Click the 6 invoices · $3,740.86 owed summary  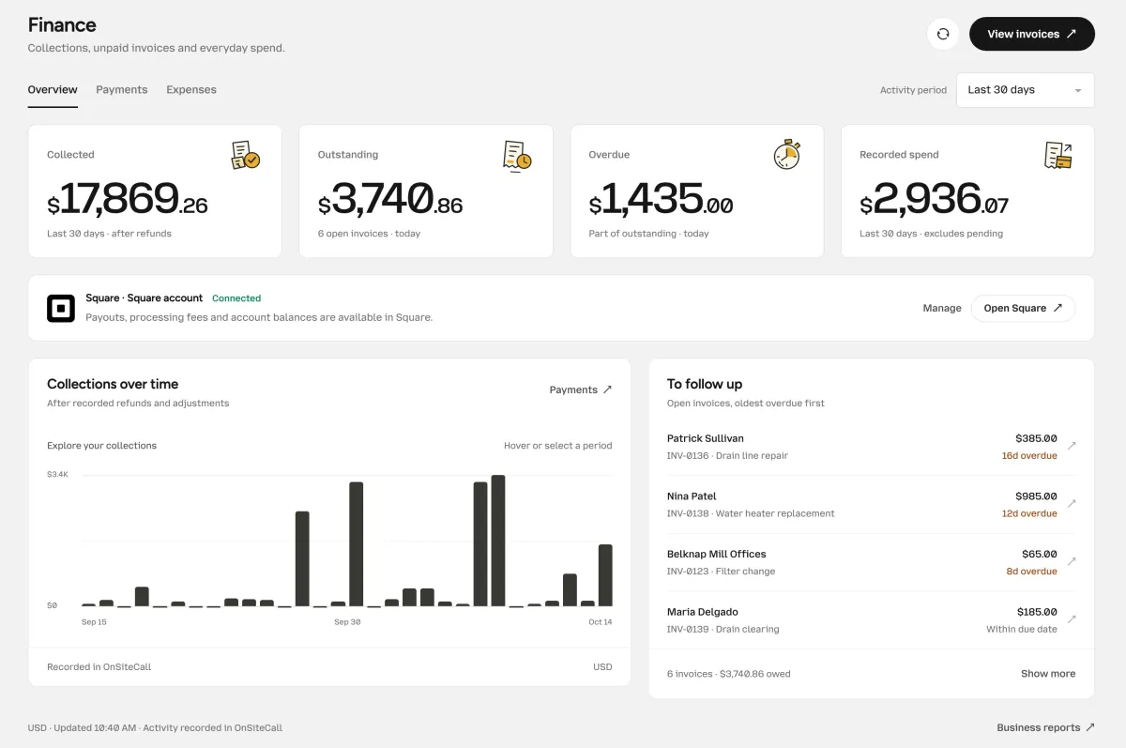coord(729,674)
